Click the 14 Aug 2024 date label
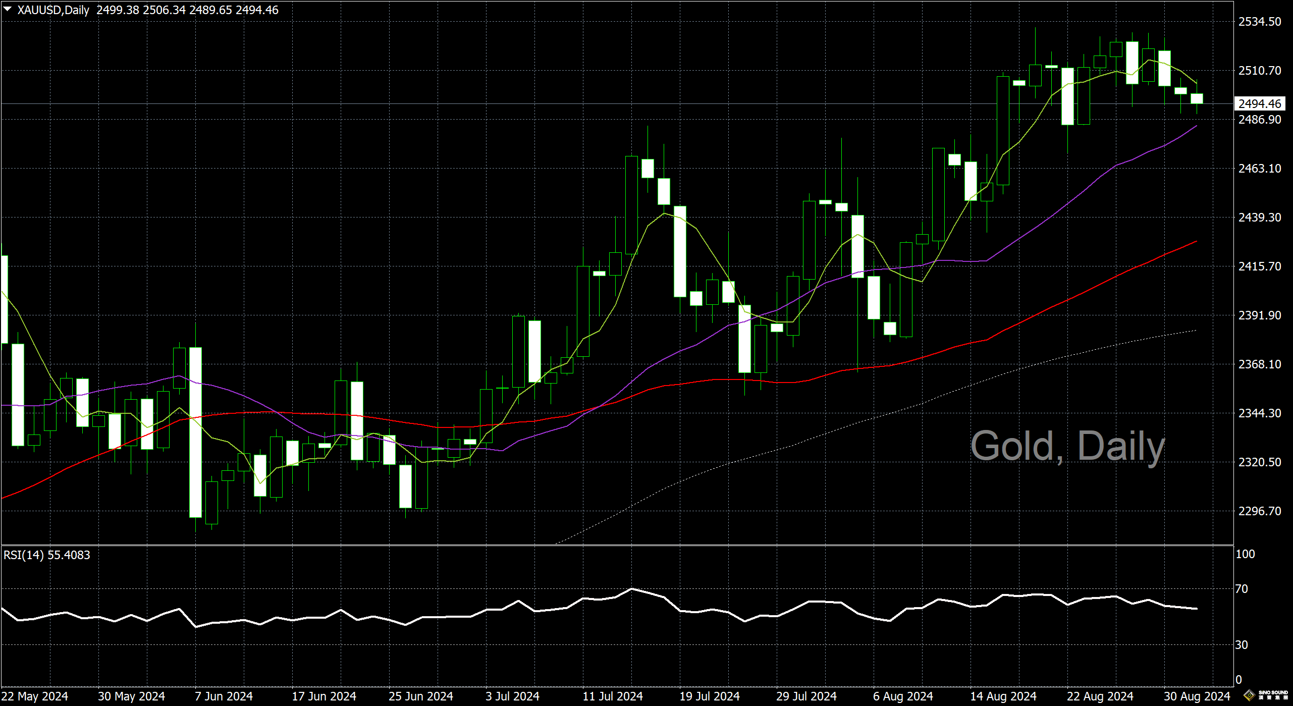Screen dimensions: 1293x706 pos(1003,696)
